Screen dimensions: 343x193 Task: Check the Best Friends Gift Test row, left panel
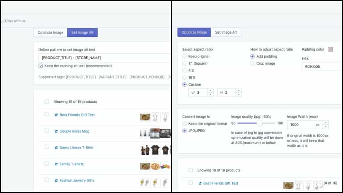click(46, 114)
